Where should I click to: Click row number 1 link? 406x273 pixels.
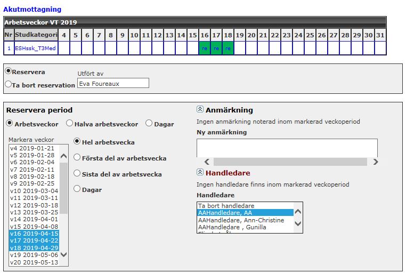tap(9, 48)
